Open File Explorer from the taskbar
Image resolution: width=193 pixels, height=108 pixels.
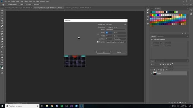click(47, 106)
